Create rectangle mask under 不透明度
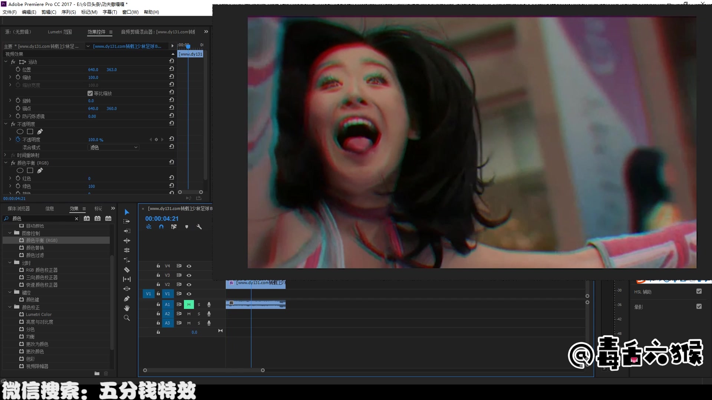Screen dimensions: 712x400 coord(30,131)
